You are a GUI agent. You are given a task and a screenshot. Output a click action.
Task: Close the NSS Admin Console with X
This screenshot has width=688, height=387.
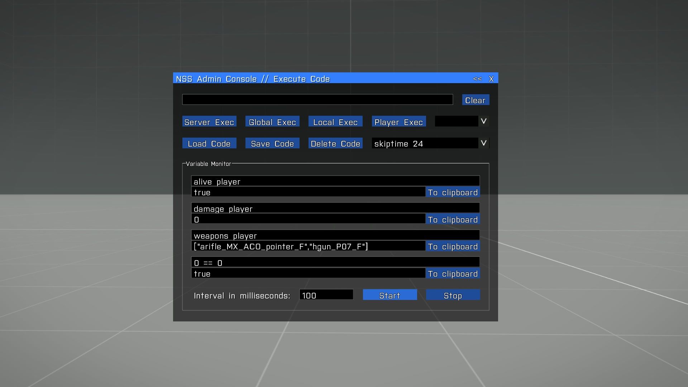[x=491, y=79]
